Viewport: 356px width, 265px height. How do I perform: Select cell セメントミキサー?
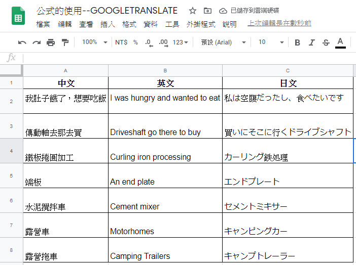point(288,200)
